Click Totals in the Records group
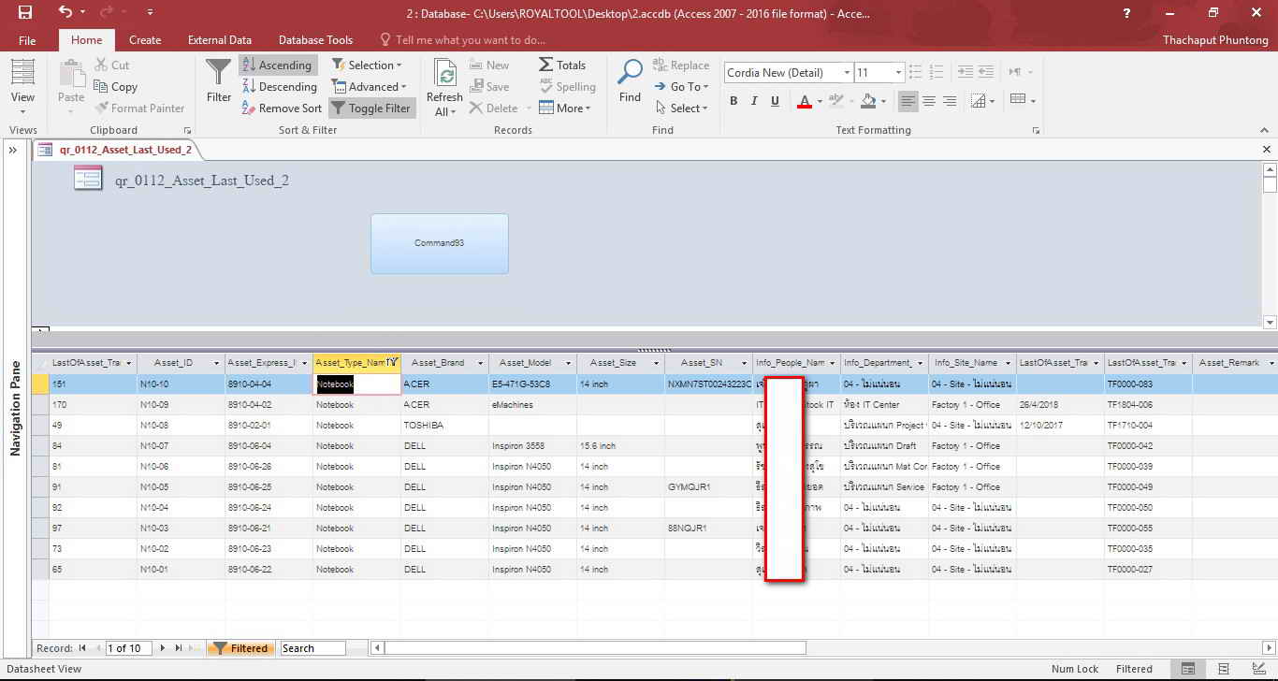 [x=562, y=65]
